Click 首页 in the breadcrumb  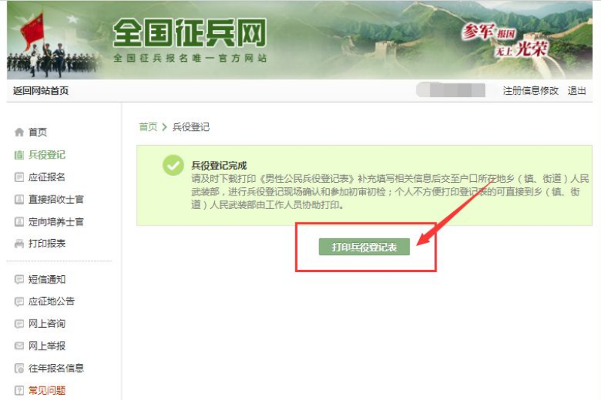[148, 127]
